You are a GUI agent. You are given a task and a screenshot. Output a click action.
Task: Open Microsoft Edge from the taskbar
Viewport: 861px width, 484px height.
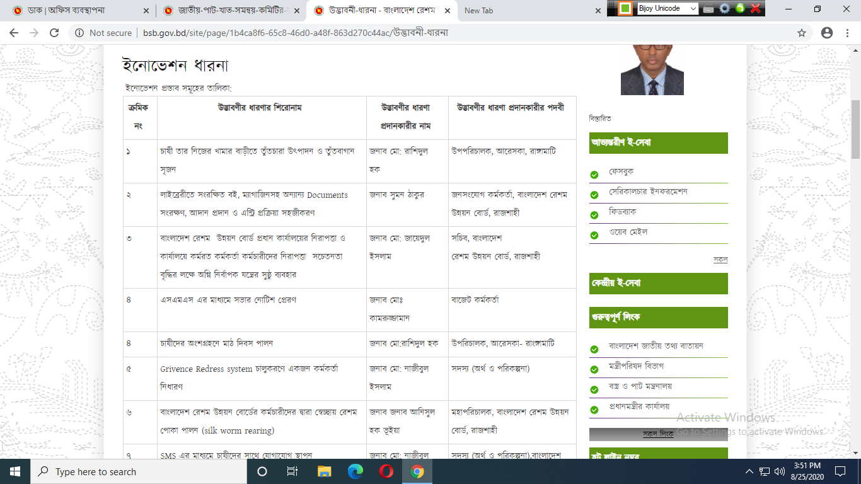355,471
